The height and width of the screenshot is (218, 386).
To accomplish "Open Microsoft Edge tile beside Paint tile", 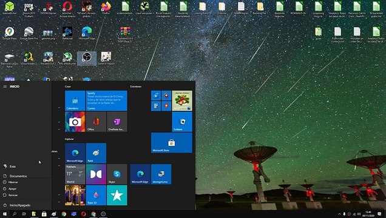I will [x=75, y=153].
